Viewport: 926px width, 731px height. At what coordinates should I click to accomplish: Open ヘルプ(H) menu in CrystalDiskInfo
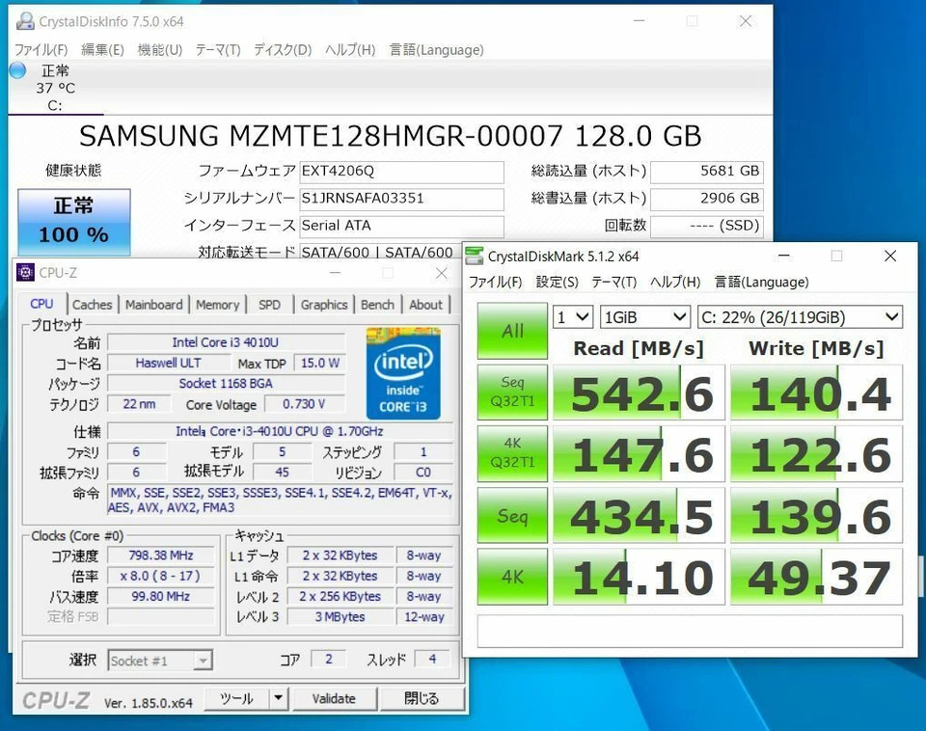[x=350, y=49]
